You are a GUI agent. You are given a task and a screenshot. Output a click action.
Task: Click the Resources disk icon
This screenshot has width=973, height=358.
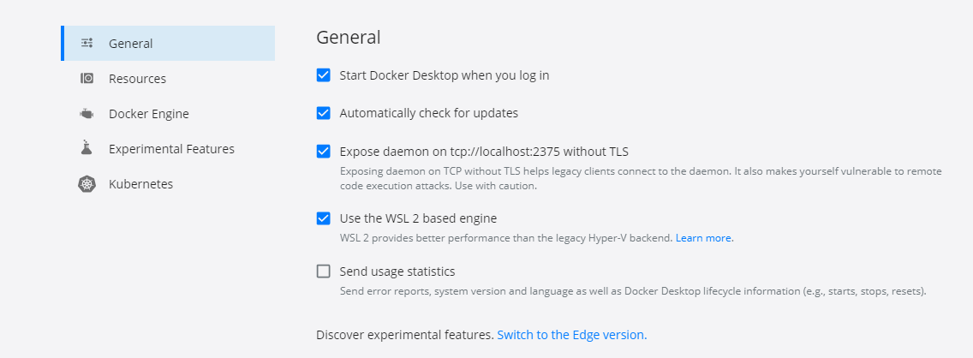pyautogui.click(x=87, y=79)
